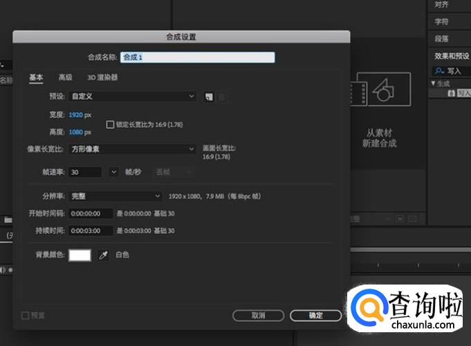This screenshot has width=471, height=346.
Task: Collapse the 生成 category triangle
Action: point(433,84)
